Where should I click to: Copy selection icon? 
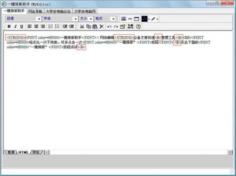pos(89,26)
